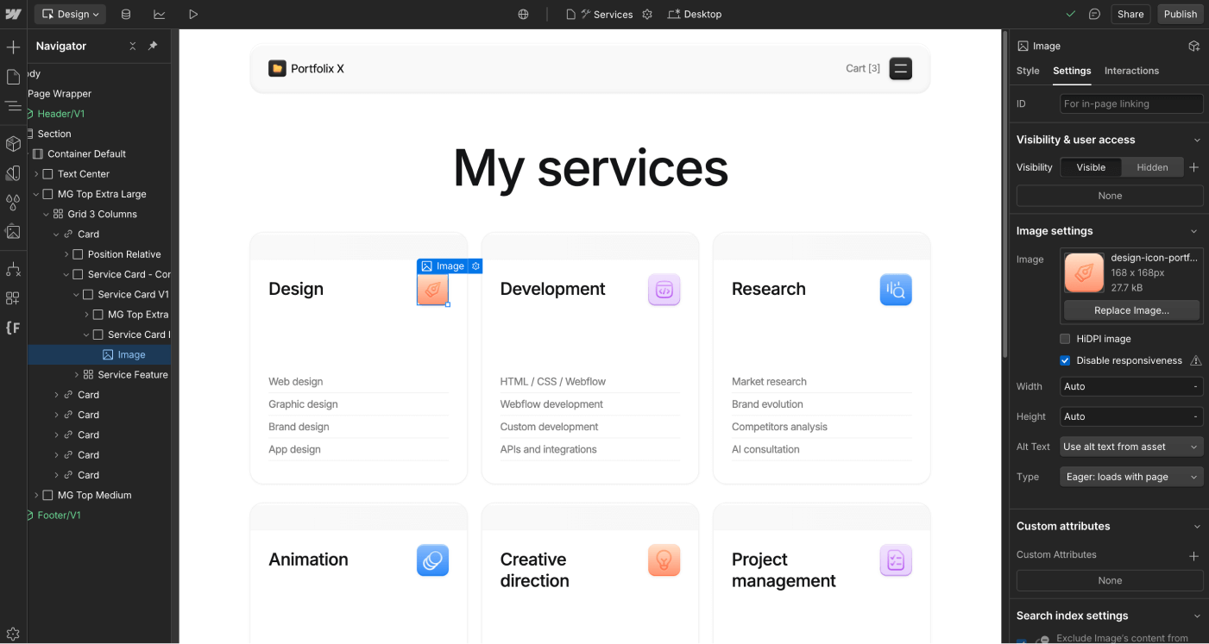The width and height of the screenshot is (1209, 644).
Task: Click the Publish button
Action: (x=1180, y=14)
